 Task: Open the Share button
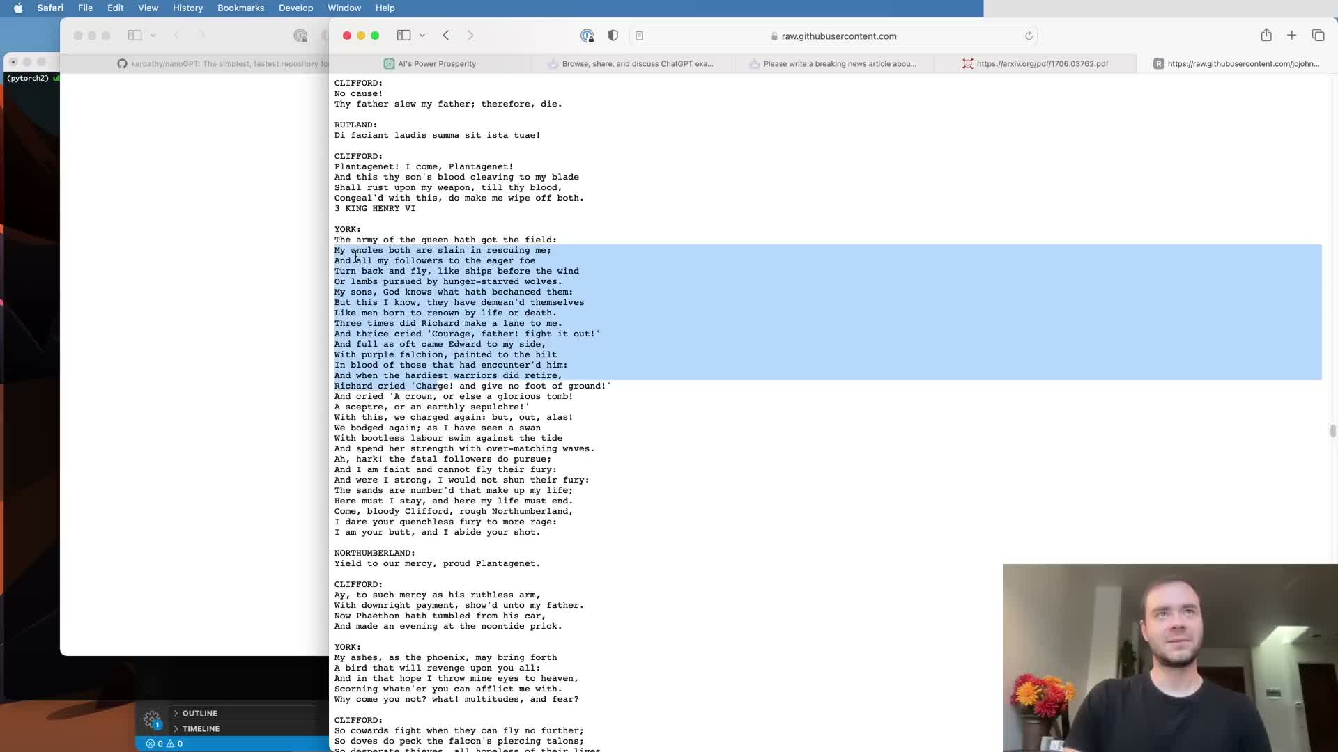(x=1266, y=36)
